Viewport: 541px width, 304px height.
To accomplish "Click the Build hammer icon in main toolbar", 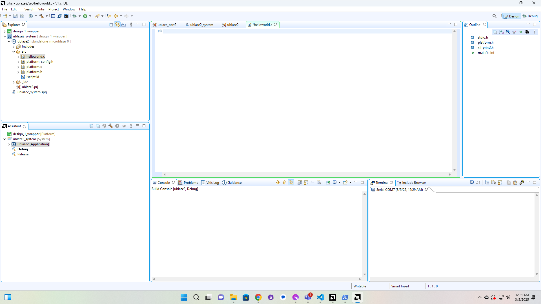I will 41,16.
